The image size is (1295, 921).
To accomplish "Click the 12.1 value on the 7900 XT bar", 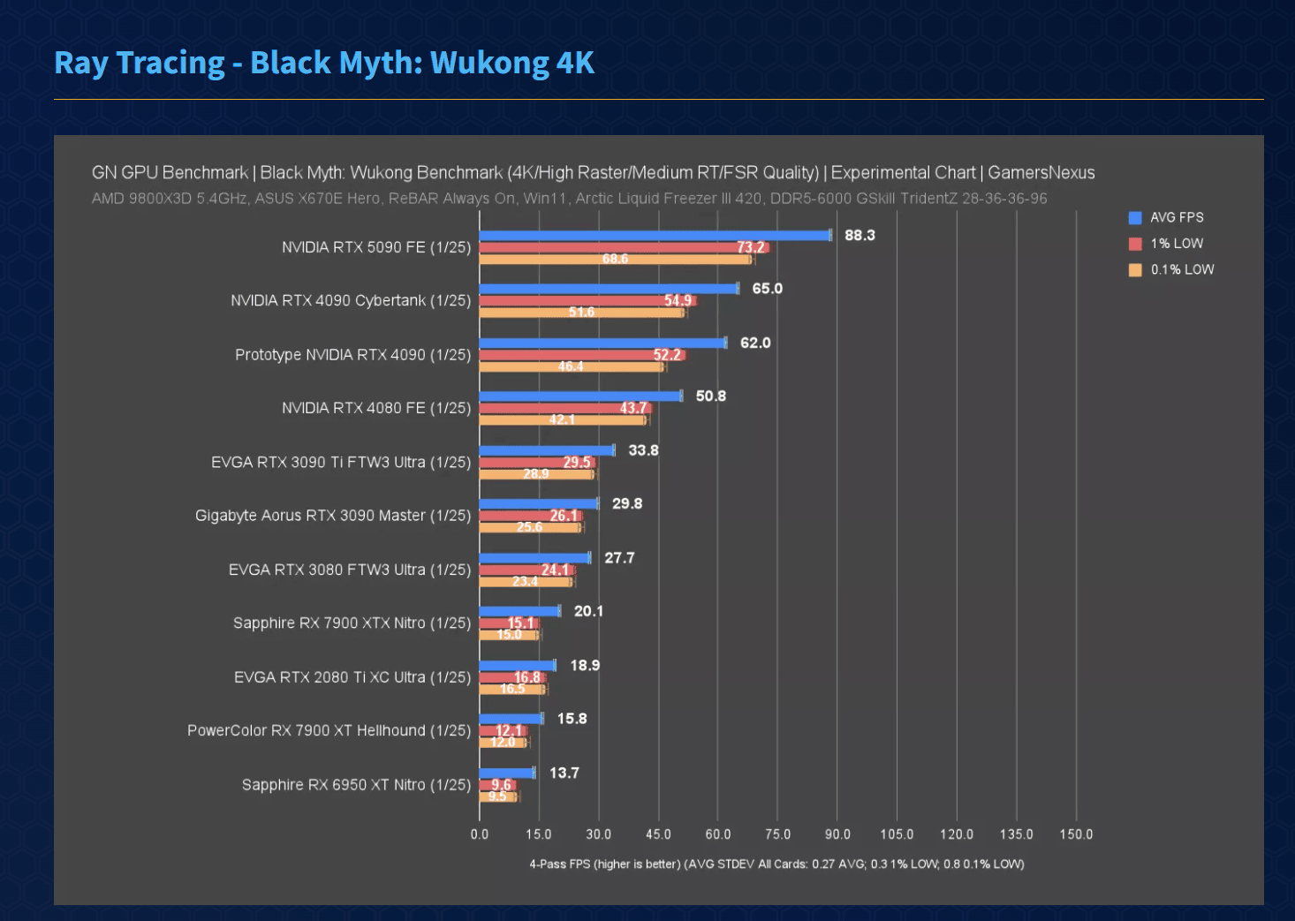I will click(x=509, y=731).
